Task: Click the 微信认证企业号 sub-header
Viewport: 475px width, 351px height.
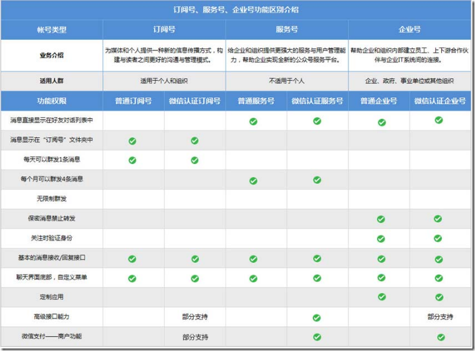Action: [440, 101]
